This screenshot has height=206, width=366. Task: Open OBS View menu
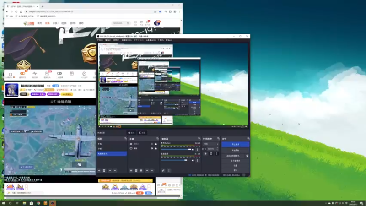(x=116, y=40)
